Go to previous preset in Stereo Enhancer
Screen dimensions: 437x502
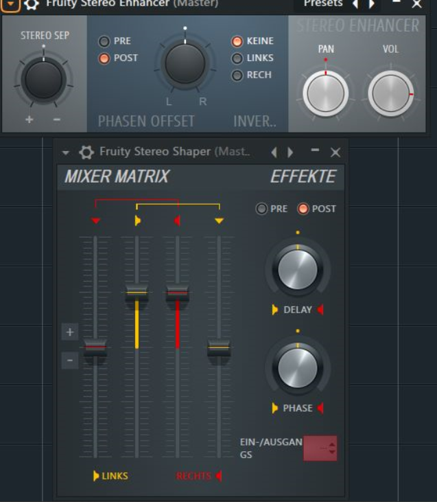coord(355,4)
